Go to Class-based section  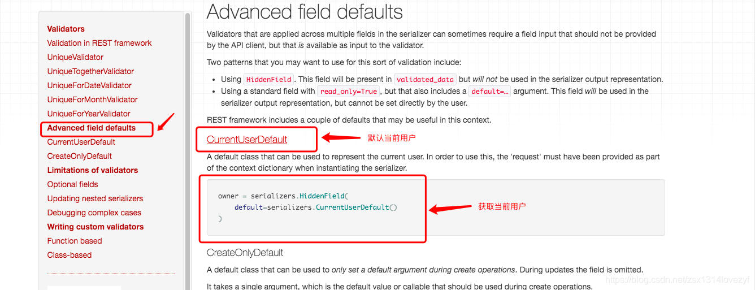point(70,255)
